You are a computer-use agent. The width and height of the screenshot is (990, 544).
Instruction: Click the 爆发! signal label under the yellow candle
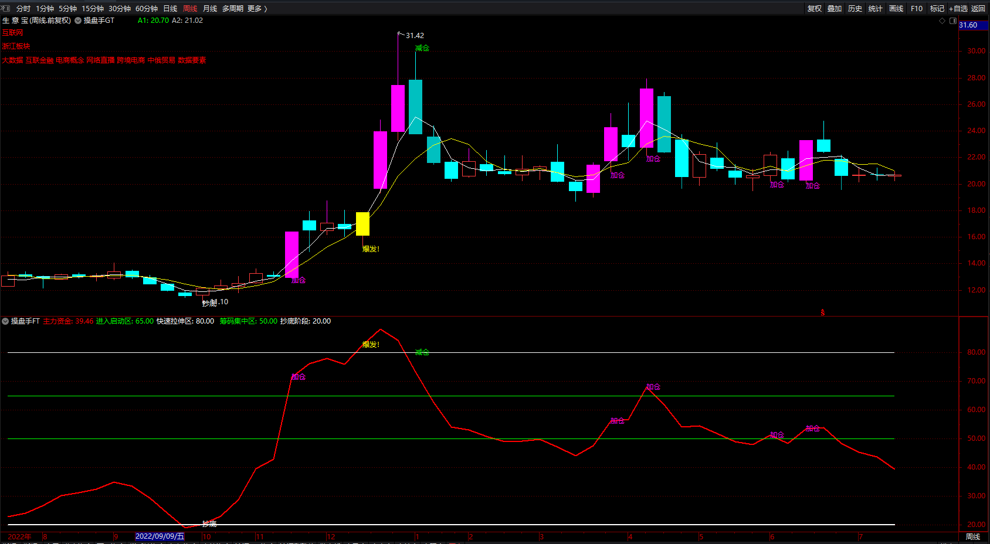click(x=371, y=249)
